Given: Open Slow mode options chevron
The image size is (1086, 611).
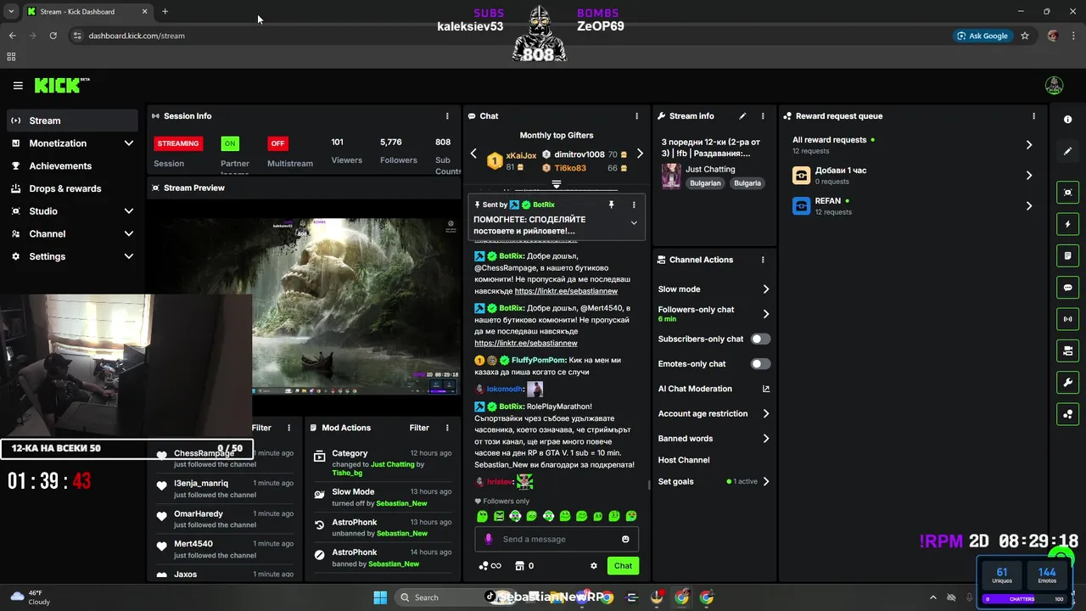Looking at the screenshot, I should [x=766, y=289].
